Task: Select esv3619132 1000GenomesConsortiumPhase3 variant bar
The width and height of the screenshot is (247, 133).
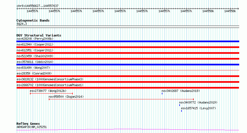Action: (x=128, y=82)
